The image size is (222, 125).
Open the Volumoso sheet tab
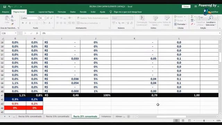pyautogui.click(x=106, y=117)
